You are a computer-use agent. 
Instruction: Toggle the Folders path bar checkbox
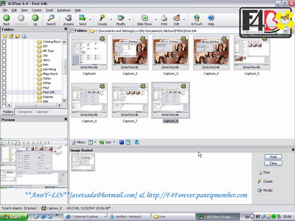tap(72, 31)
